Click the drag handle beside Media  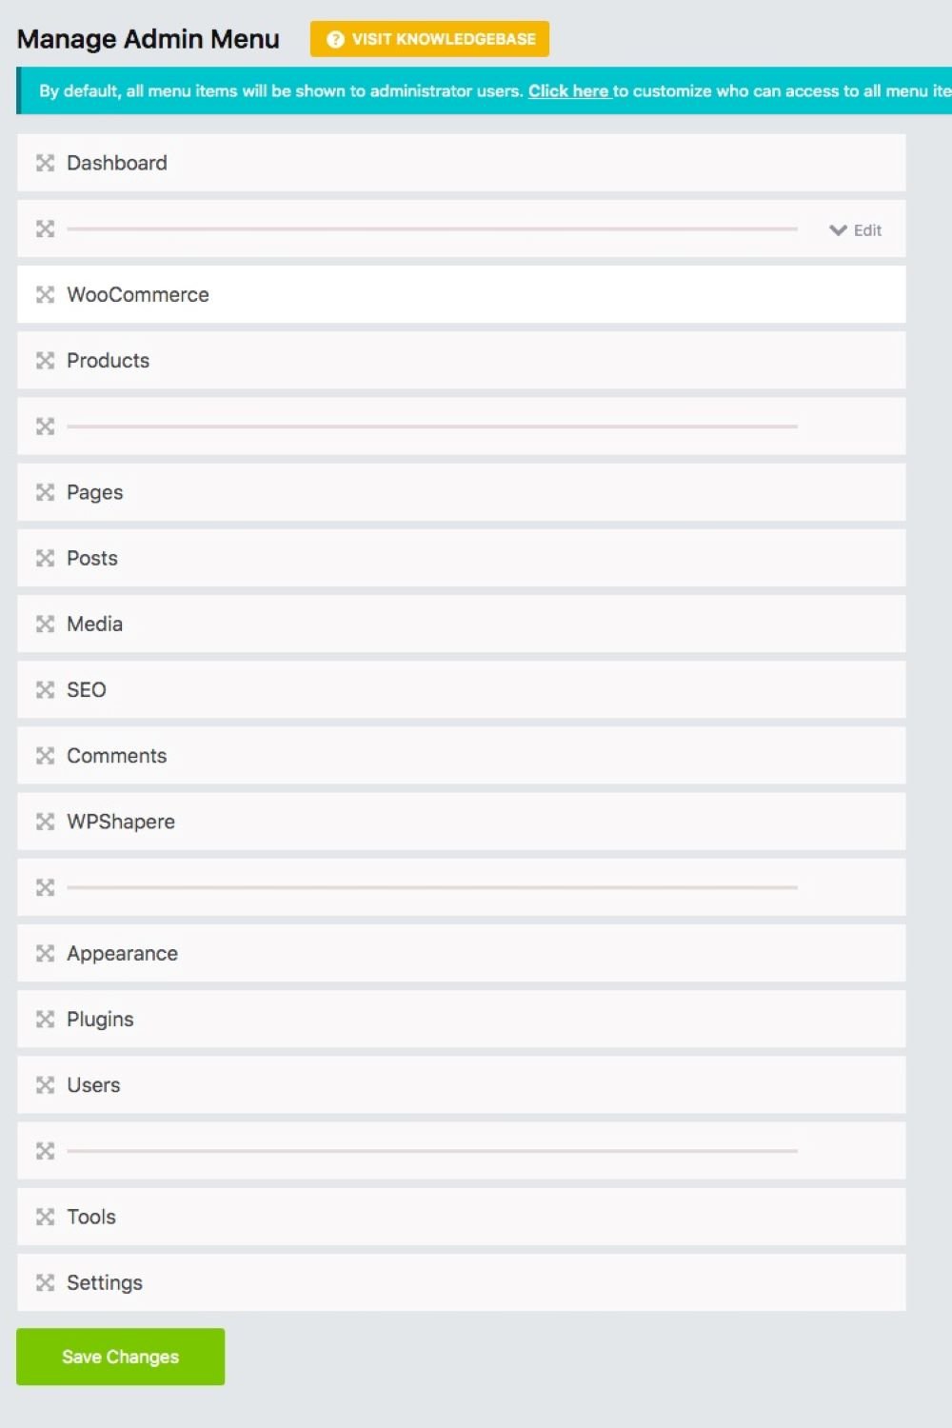(45, 625)
